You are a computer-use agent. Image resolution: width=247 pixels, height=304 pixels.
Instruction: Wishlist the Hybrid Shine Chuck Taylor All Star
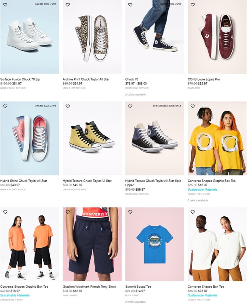click(5, 106)
